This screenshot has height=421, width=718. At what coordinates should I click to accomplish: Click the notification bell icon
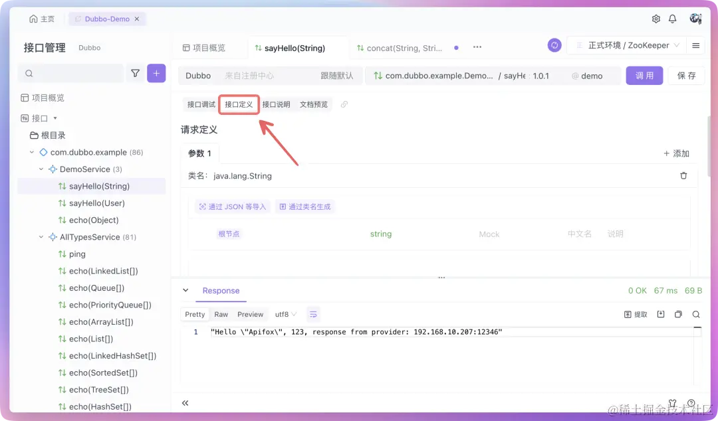(x=672, y=19)
